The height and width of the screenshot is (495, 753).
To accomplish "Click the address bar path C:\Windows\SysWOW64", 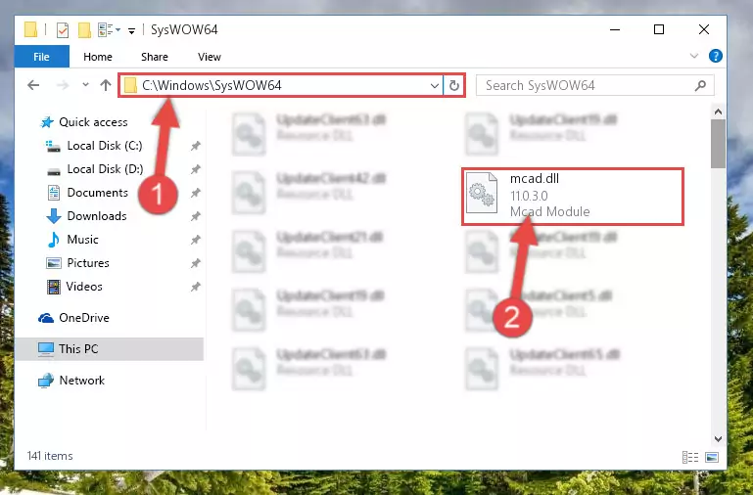I will [212, 85].
